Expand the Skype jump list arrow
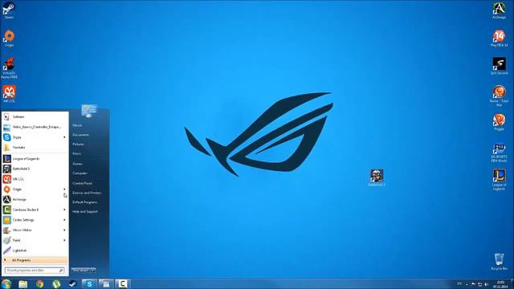This screenshot has height=289, width=514. [64, 137]
